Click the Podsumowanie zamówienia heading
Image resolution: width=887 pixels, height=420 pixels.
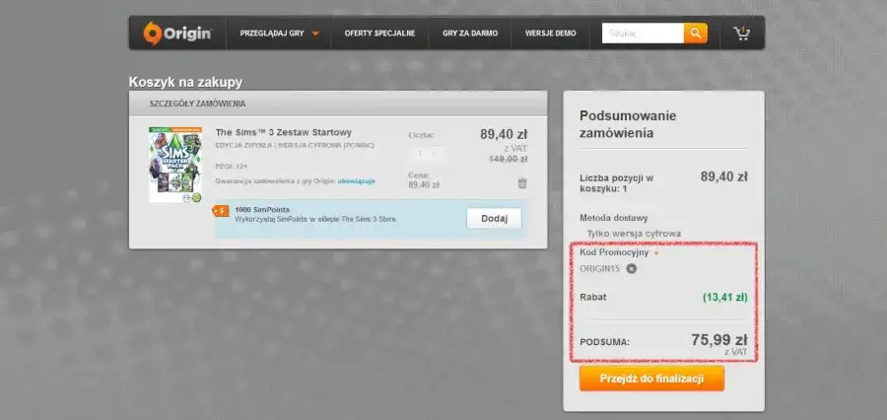pos(628,124)
